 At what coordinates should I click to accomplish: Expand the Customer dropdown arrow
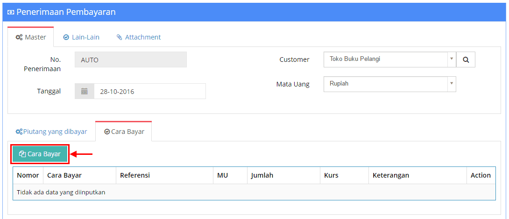[451, 59]
